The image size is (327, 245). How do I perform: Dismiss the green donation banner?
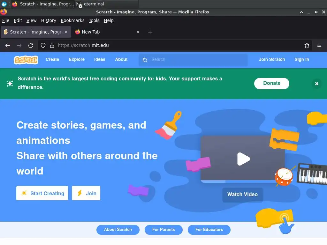tap(316, 84)
